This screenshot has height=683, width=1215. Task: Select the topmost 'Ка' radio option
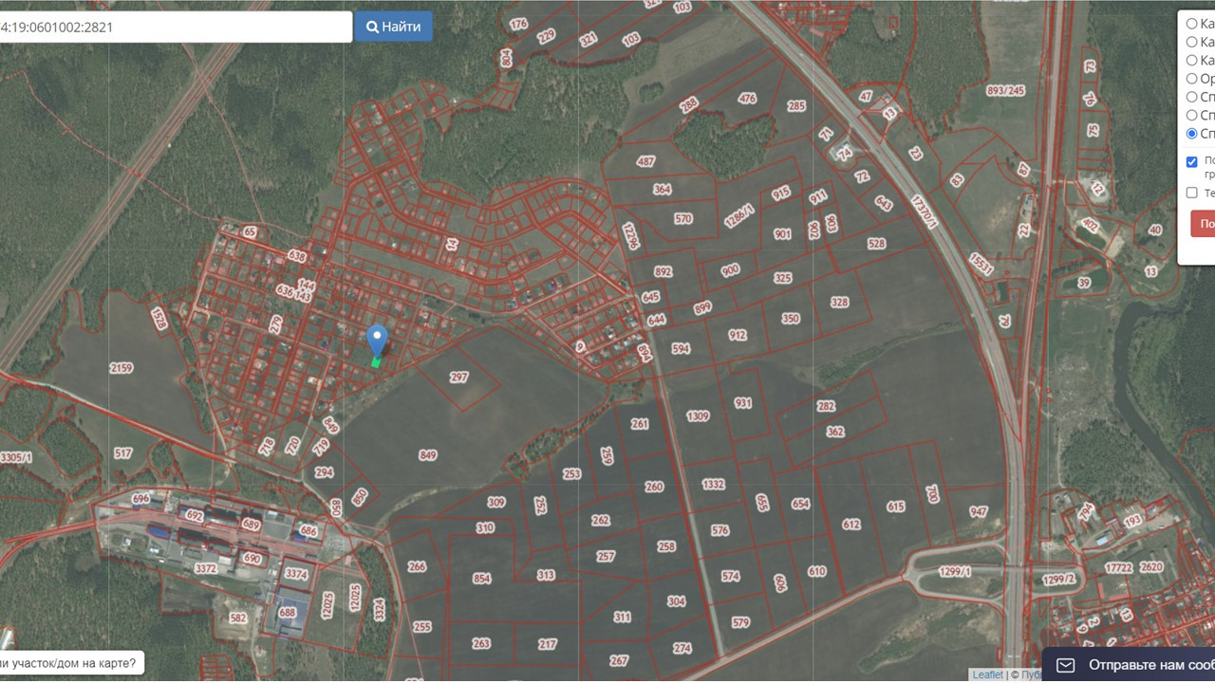(x=1192, y=24)
